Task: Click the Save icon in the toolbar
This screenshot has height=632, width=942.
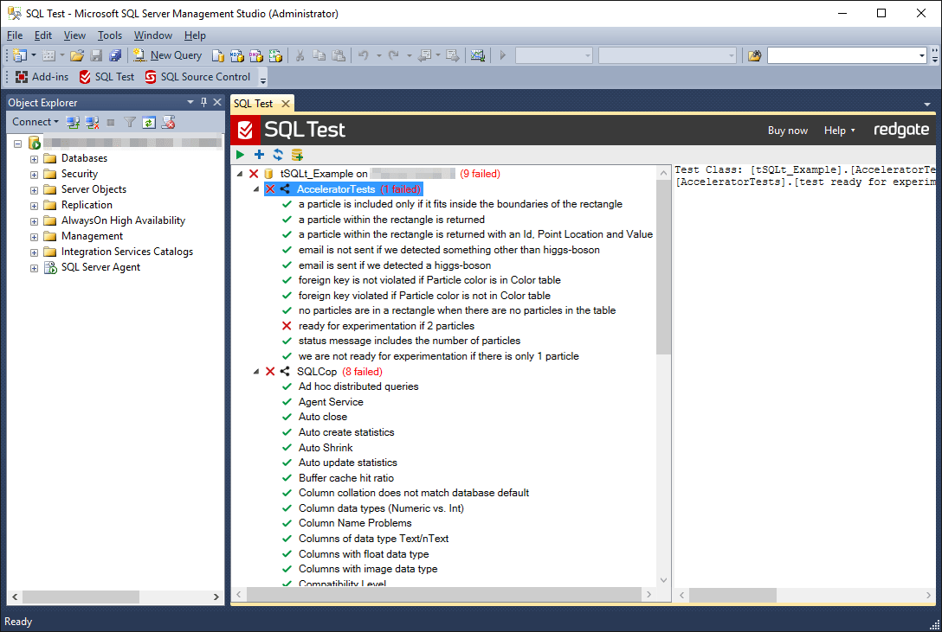Action: (96, 55)
